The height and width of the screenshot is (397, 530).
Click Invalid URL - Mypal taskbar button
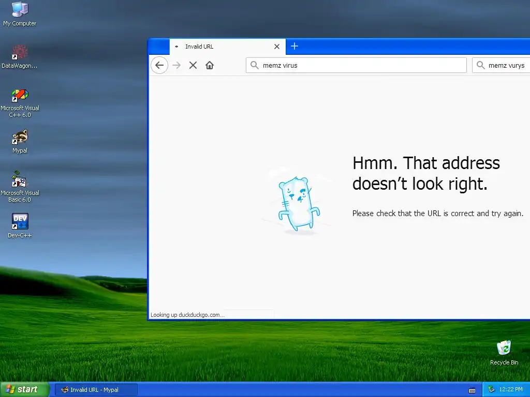tap(96, 390)
